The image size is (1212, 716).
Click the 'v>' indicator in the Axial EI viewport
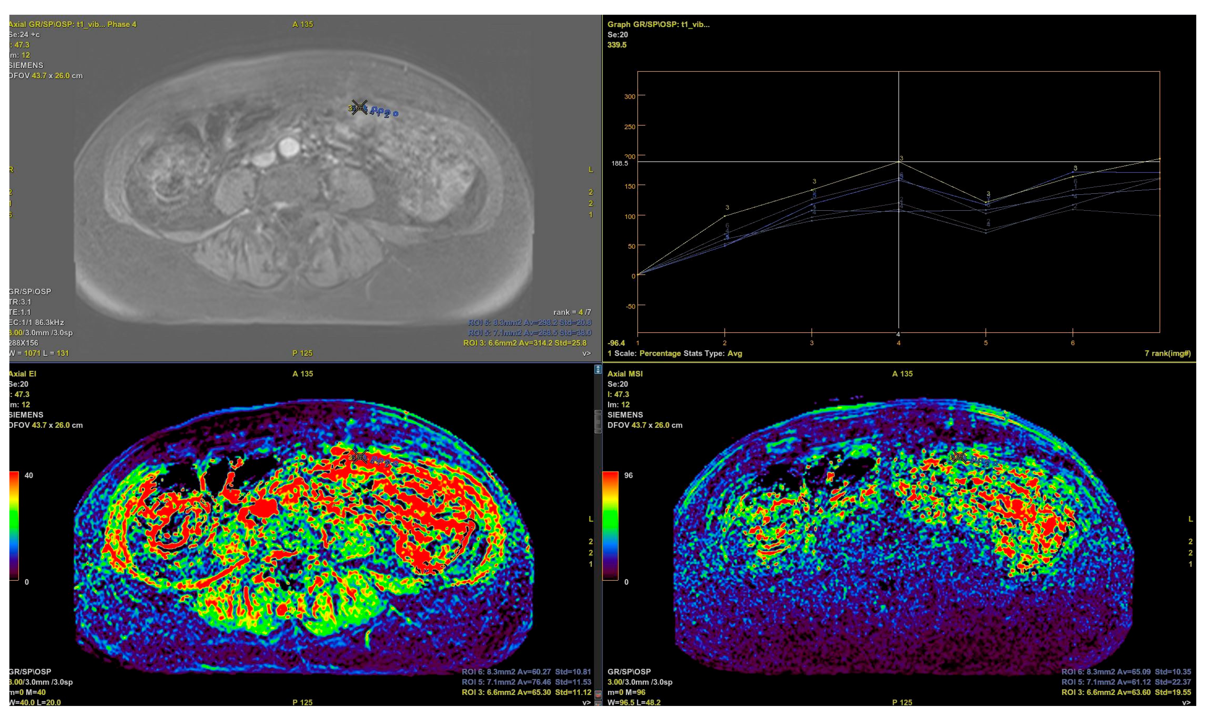click(586, 703)
